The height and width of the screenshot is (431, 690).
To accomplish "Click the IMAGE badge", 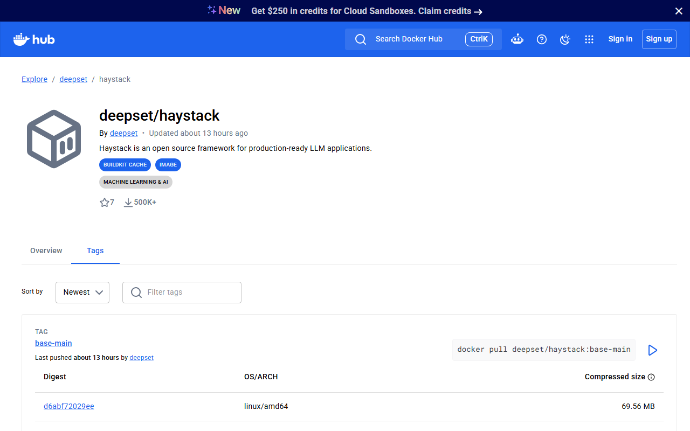I will [168, 165].
